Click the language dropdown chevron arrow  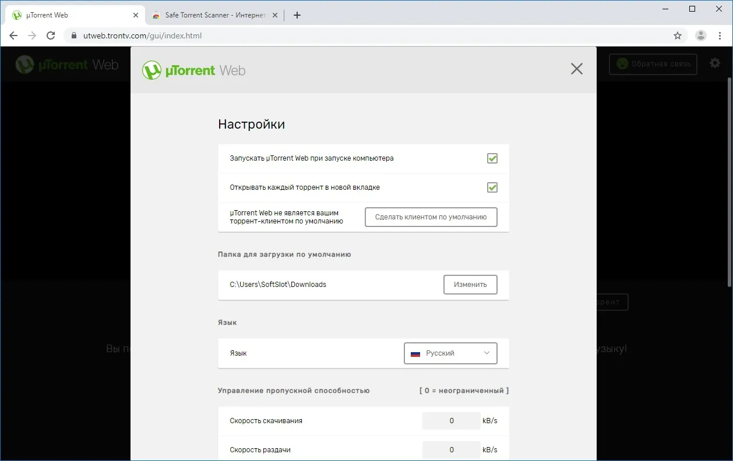pos(487,353)
